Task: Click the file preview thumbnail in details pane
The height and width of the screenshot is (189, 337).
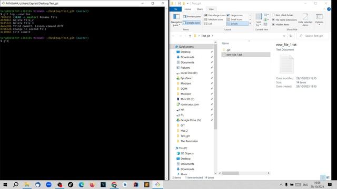Action: [x=286, y=64]
